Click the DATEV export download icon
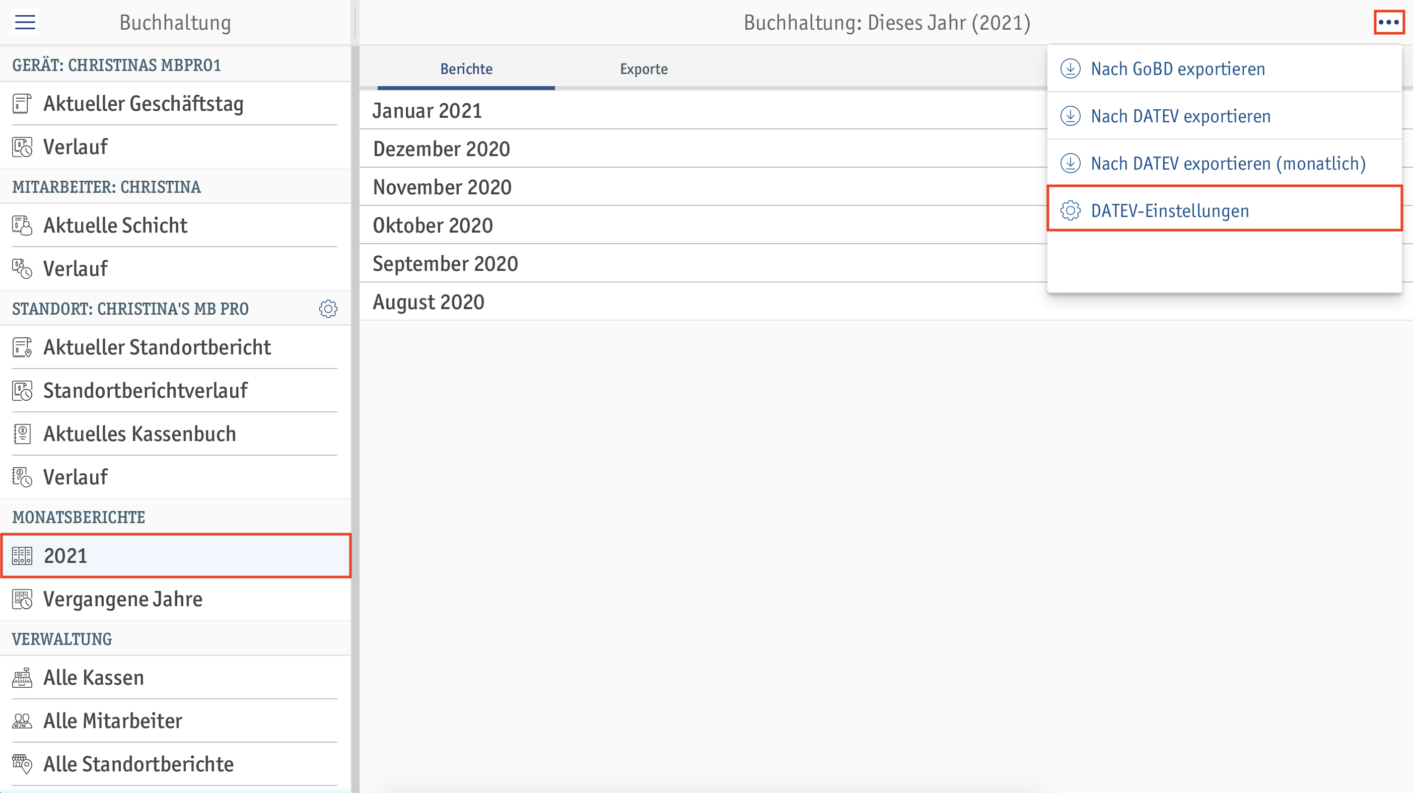This screenshot has width=1413, height=793. click(1070, 116)
